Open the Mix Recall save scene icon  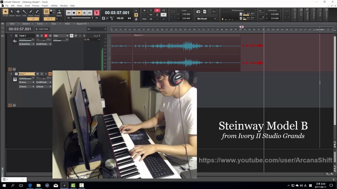tap(204, 12)
